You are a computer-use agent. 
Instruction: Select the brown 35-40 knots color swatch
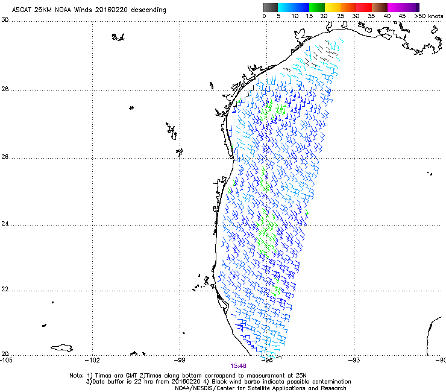pos(380,7)
